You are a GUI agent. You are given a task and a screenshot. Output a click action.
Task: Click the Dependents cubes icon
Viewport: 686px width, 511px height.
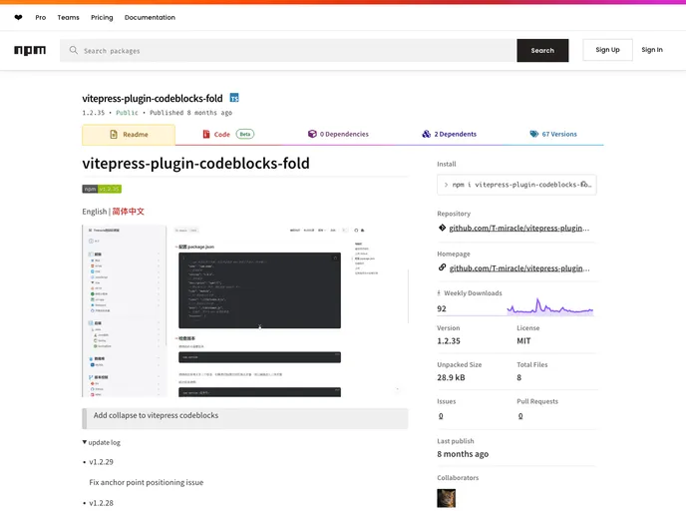point(426,134)
